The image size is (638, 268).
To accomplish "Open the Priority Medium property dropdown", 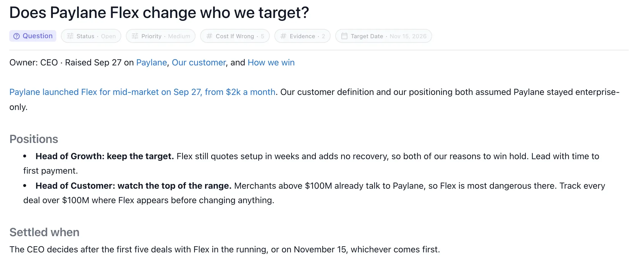I will click(x=161, y=36).
